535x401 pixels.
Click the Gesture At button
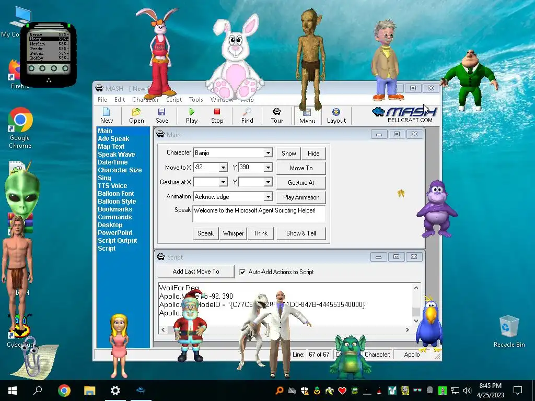tap(301, 183)
